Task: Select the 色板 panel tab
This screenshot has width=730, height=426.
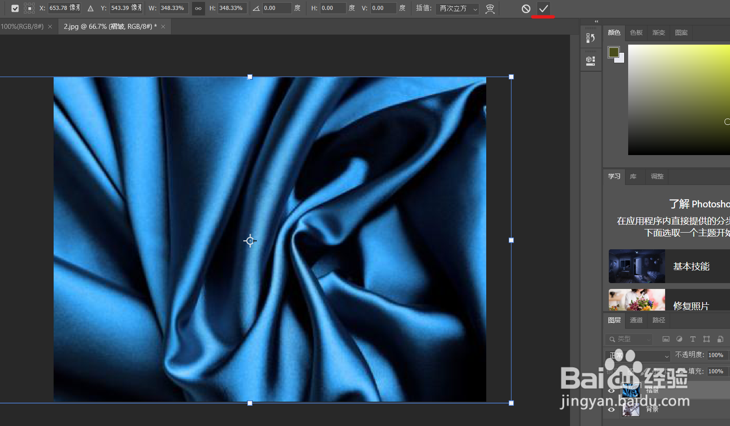Action: click(x=636, y=32)
